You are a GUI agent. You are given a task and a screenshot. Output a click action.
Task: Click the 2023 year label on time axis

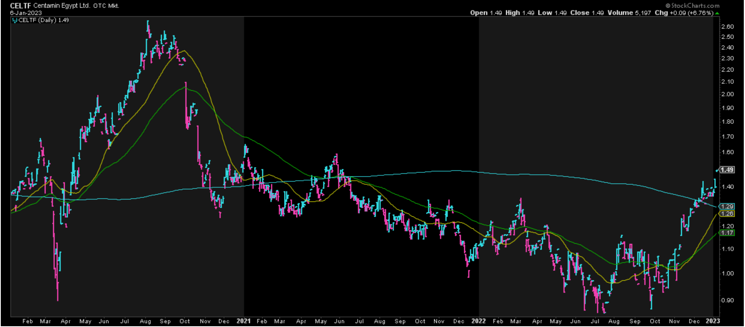[713, 321]
